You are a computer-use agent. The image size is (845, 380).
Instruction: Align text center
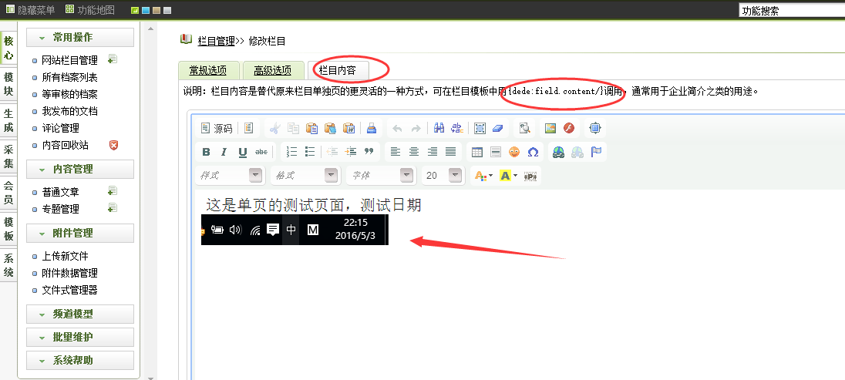pyautogui.click(x=414, y=152)
